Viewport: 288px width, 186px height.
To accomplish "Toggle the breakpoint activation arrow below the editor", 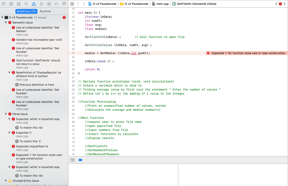I will tap(80, 160).
